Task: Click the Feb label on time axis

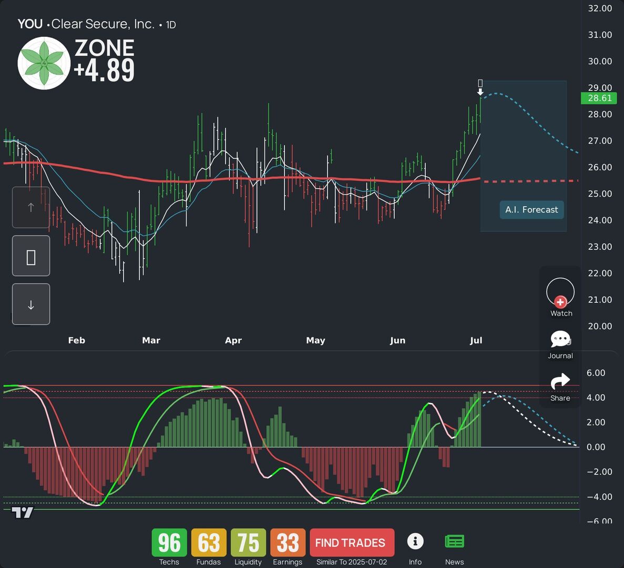Action: click(76, 340)
